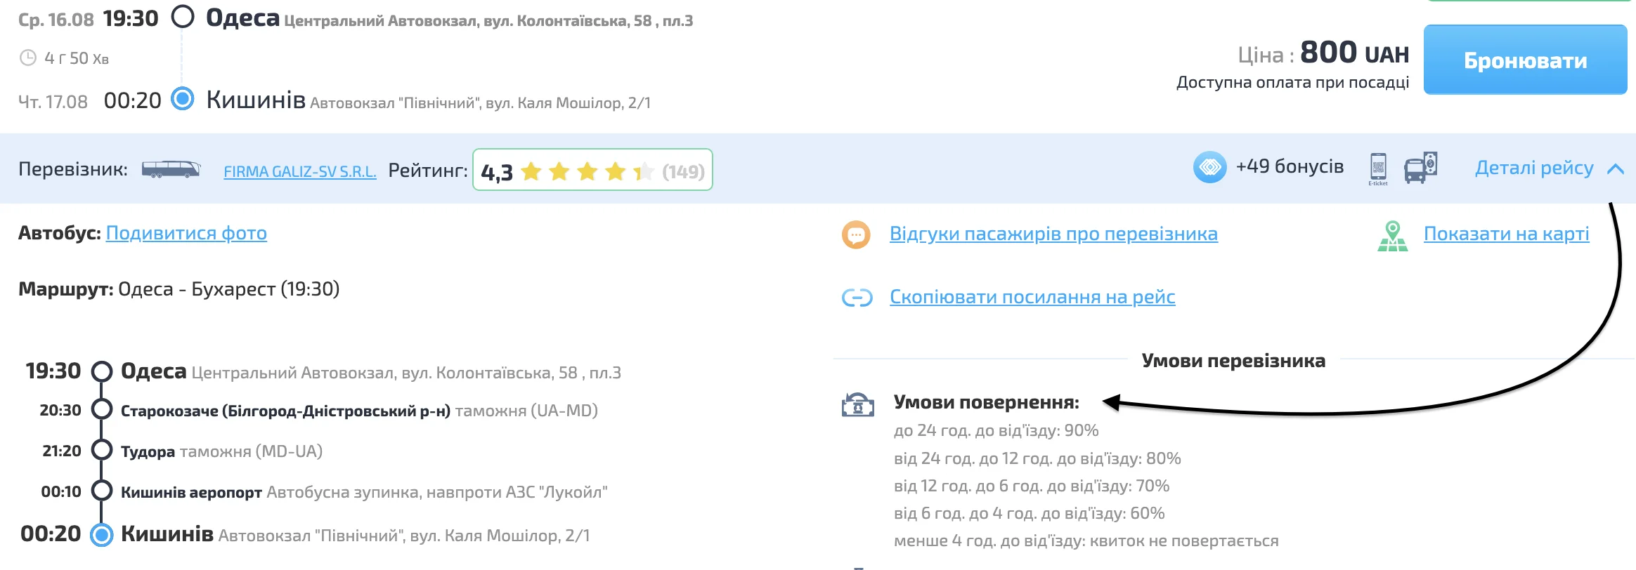Click the blue chain link copy icon
Image resolution: width=1636 pixels, height=570 pixels.
[x=857, y=298]
